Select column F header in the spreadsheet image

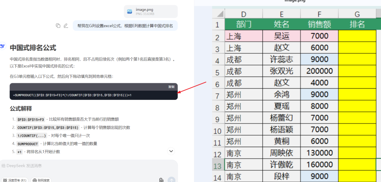click(319, 14)
